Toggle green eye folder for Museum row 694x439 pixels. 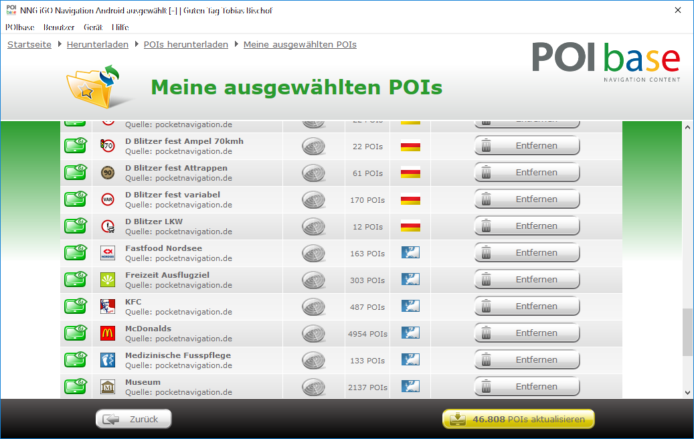pyautogui.click(x=76, y=386)
